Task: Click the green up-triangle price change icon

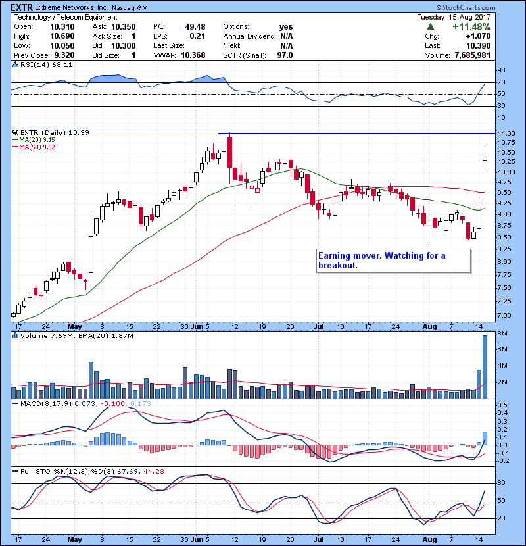Action: point(430,26)
